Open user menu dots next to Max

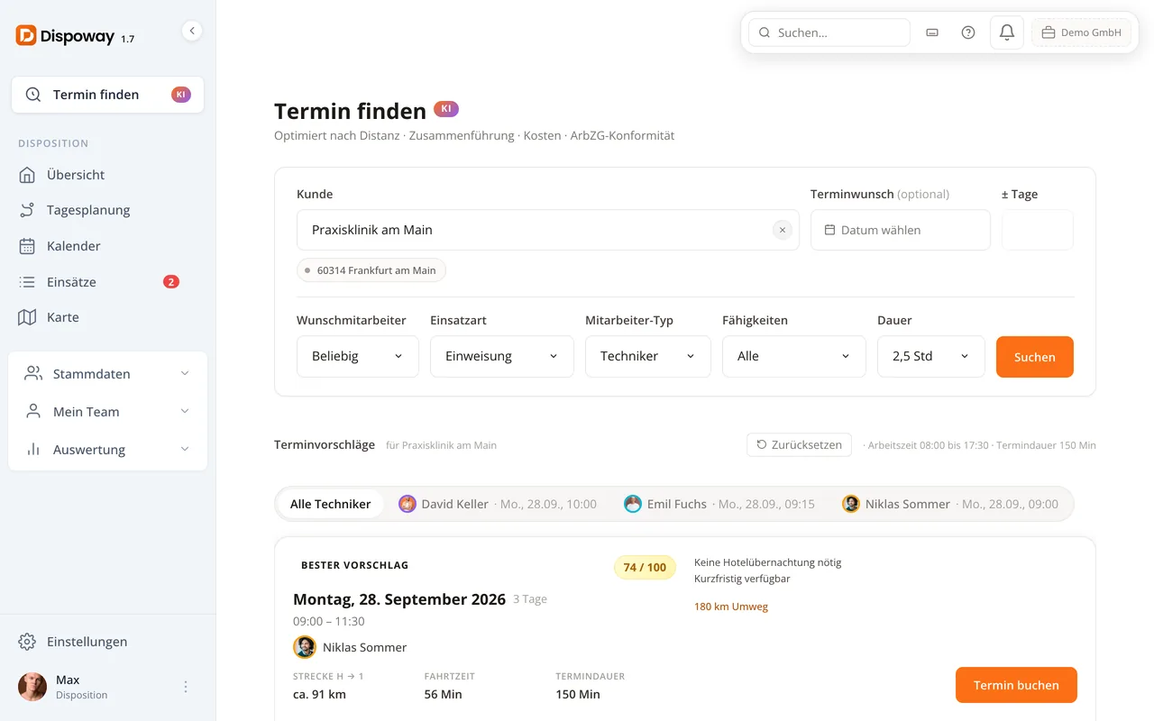pos(186,687)
